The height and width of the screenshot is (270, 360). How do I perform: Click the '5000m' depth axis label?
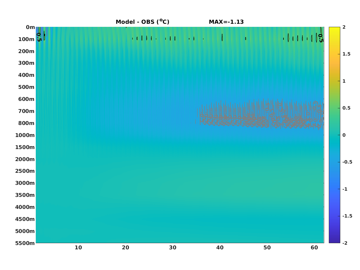coord(25,231)
